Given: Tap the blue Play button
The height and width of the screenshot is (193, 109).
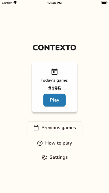Looking at the screenshot, I should [x=54, y=100].
